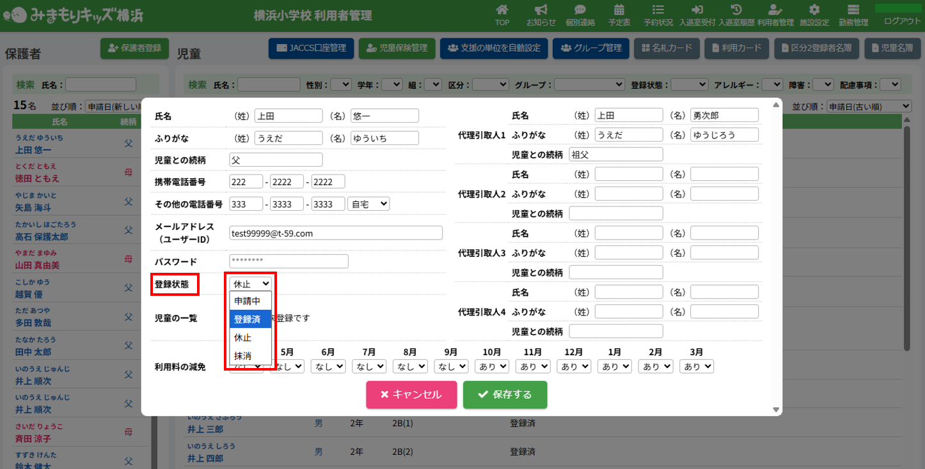This screenshot has width=925, height=469.
Task: Click the キャンセル button
Action: 411,395
